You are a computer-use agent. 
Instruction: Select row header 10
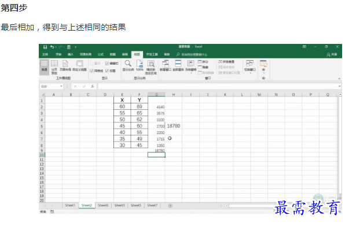[42, 155]
